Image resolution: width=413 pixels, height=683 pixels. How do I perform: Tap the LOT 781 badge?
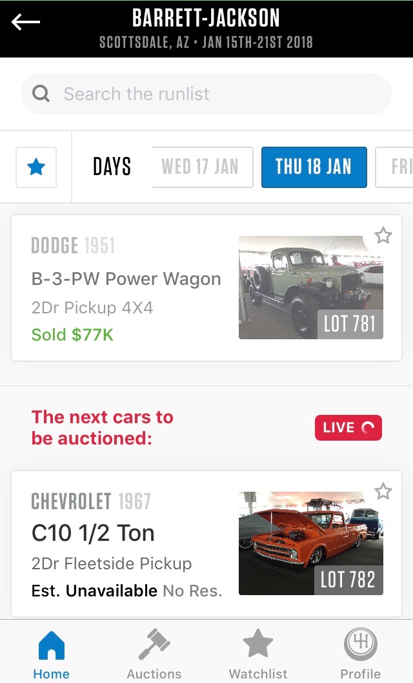click(x=350, y=324)
